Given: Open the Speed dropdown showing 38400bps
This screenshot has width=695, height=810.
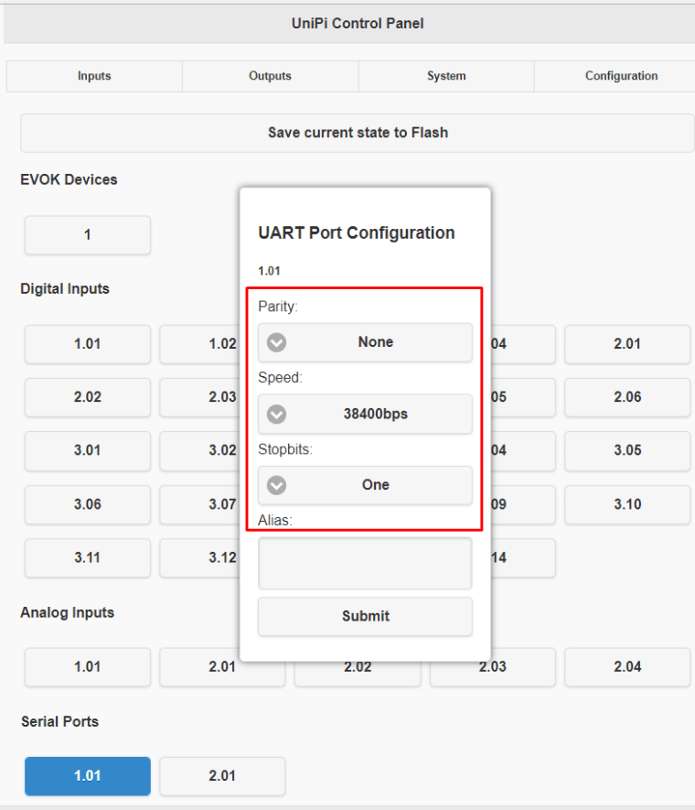Looking at the screenshot, I should click(365, 414).
